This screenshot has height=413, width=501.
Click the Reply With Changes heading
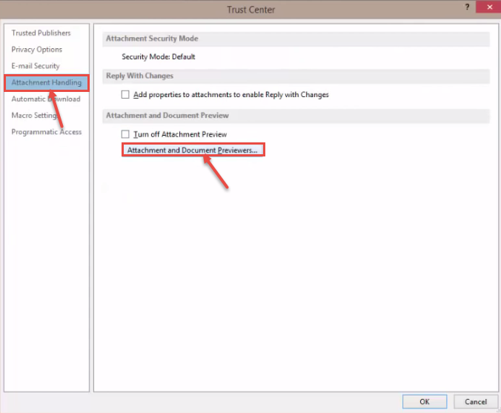(139, 76)
